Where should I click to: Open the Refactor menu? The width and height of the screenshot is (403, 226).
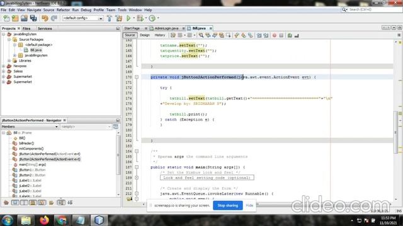click(x=63, y=10)
